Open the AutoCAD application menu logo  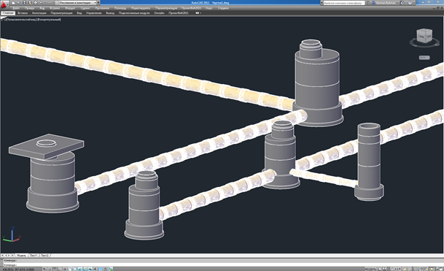(x=4, y=5)
